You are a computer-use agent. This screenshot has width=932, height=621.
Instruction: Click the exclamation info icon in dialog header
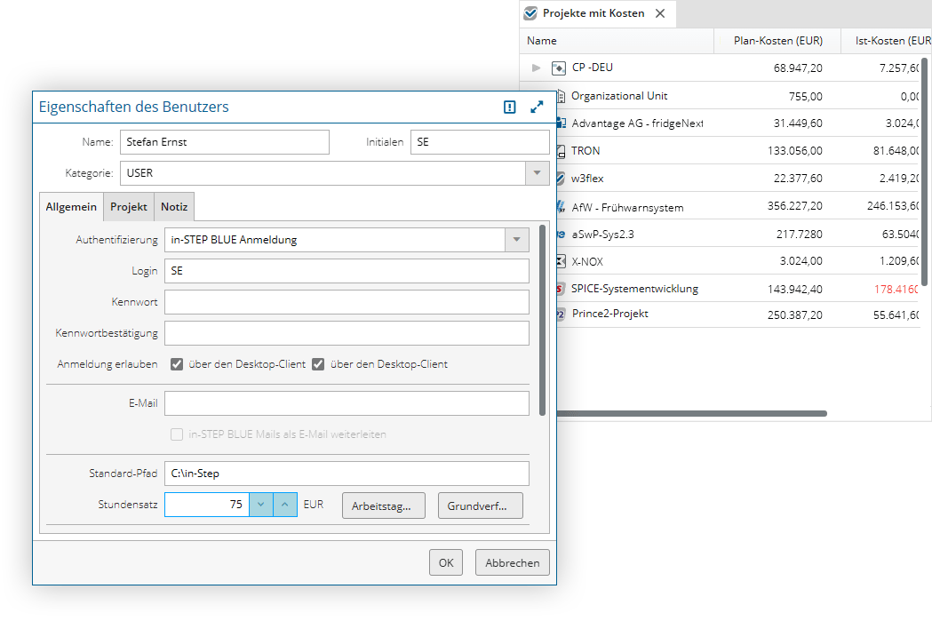pyautogui.click(x=509, y=107)
